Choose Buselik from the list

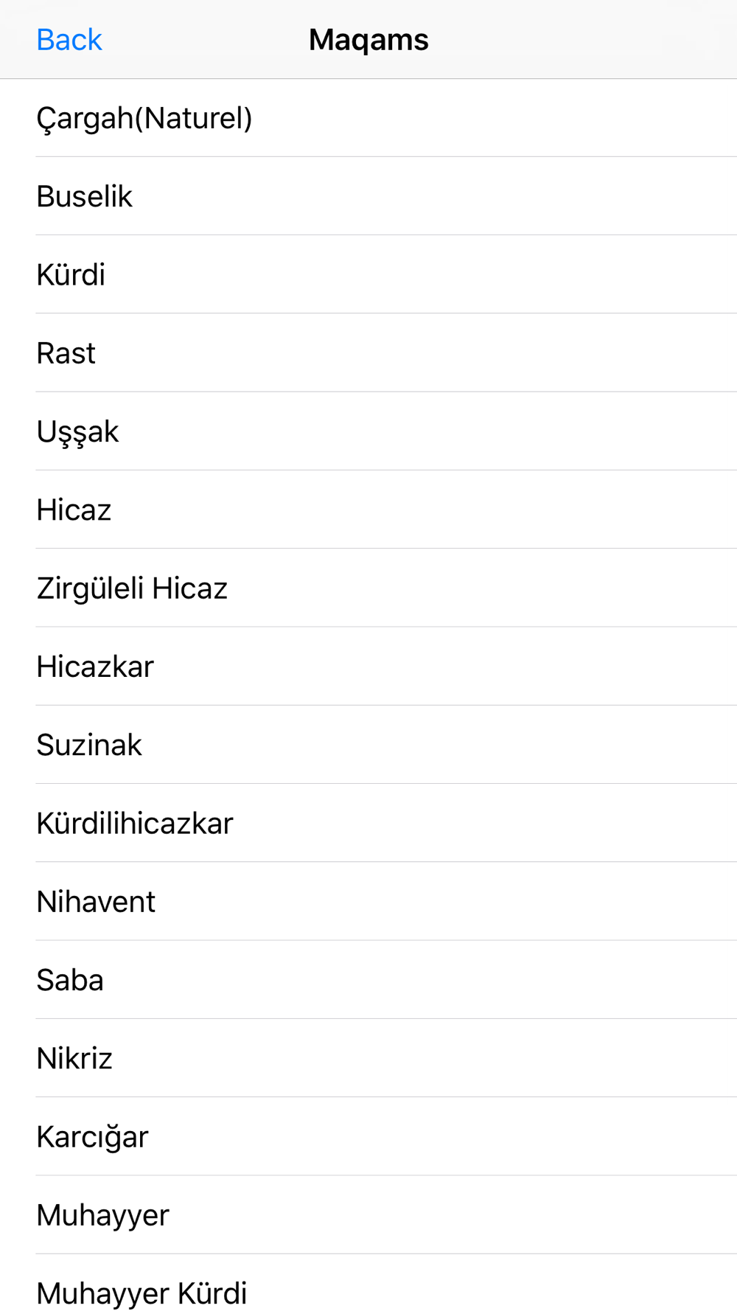pyautogui.click(x=368, y=196)
